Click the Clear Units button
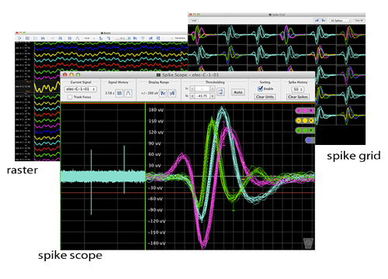 click(x=265, y=97)
